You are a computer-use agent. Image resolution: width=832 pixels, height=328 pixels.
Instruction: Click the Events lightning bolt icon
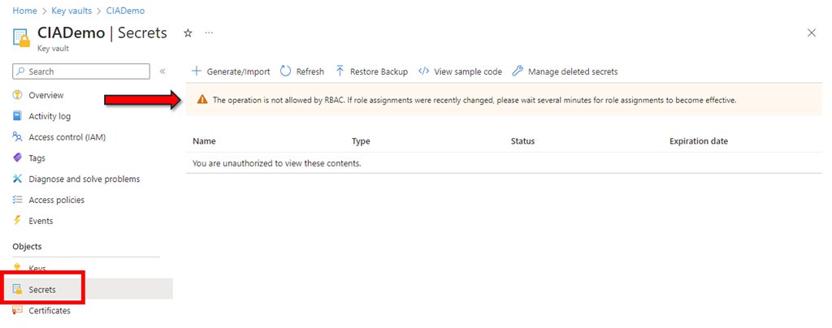click(x=17, y=221)
